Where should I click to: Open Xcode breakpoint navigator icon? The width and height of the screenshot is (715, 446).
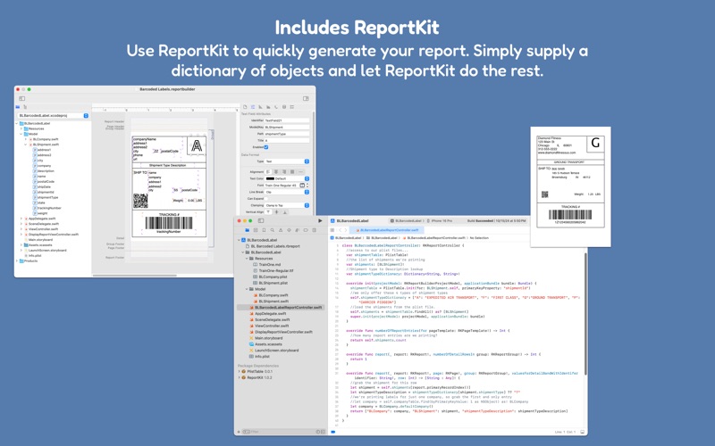coord(306,230)
